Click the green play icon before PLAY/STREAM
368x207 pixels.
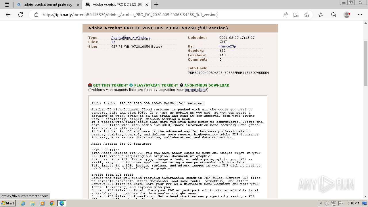131,85
